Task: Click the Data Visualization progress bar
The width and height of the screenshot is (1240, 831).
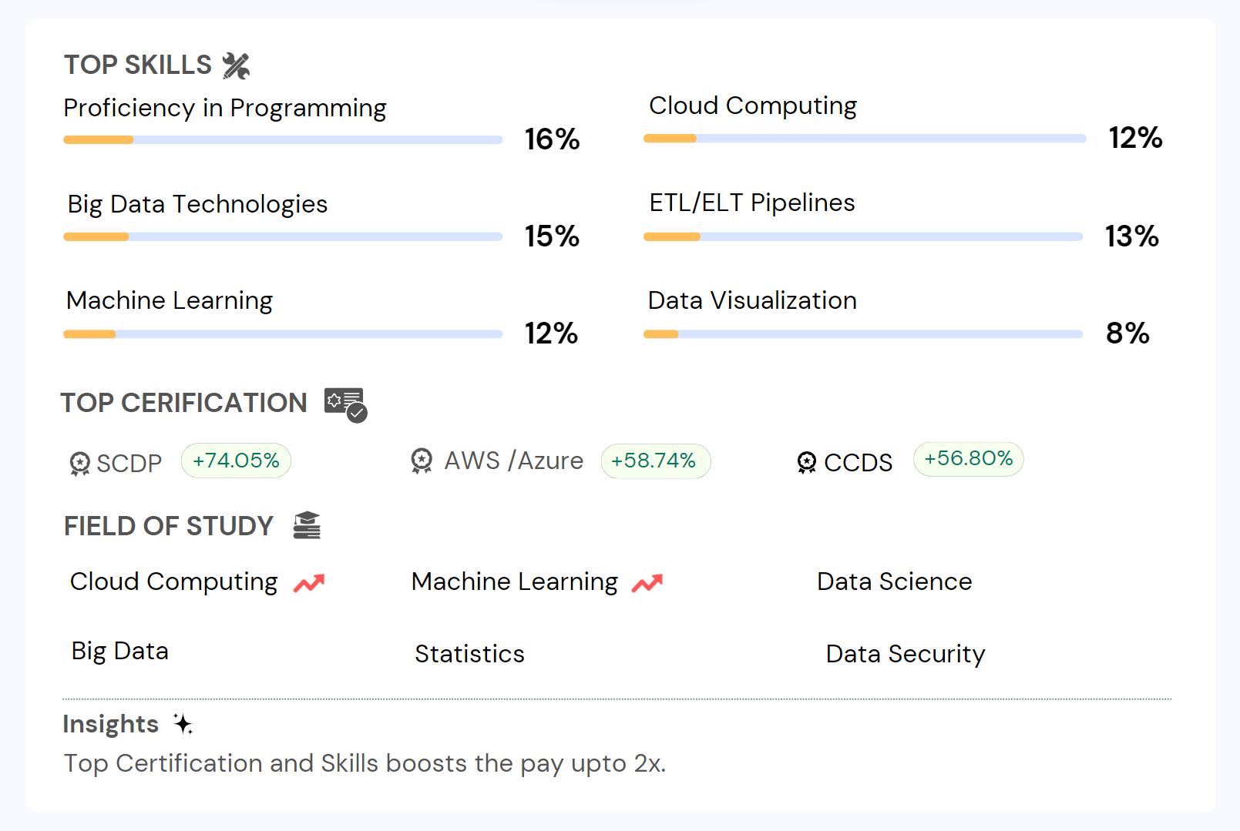Action: coord(863,334)
